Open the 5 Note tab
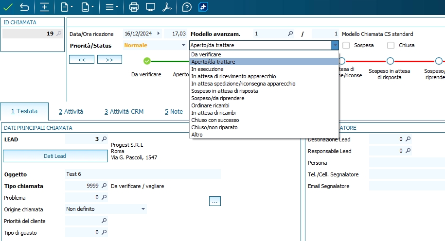 (x=174, y=112)
